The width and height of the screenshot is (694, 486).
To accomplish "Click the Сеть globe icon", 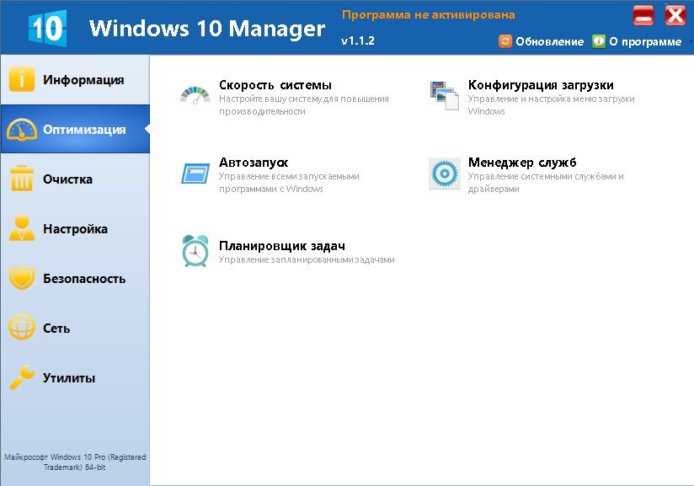I will click(x=22, y=327).
